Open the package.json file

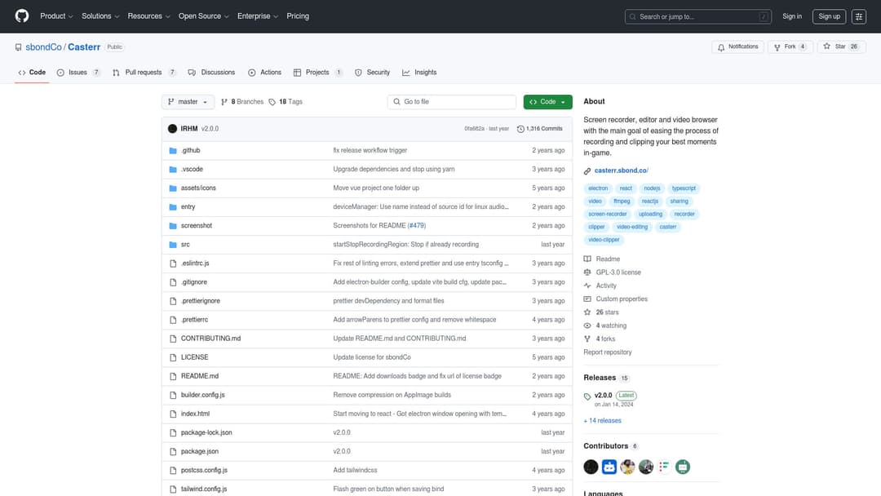point(200,452)
